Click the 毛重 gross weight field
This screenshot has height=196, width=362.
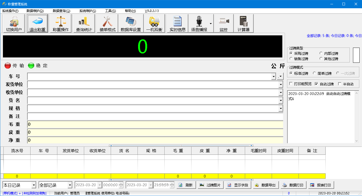(x=155, y=124)
